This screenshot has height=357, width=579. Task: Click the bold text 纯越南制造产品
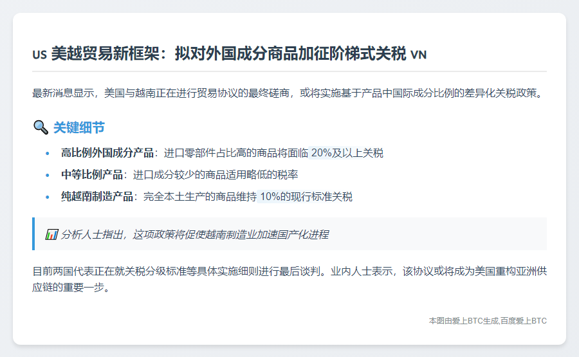(x=97, y=196)
